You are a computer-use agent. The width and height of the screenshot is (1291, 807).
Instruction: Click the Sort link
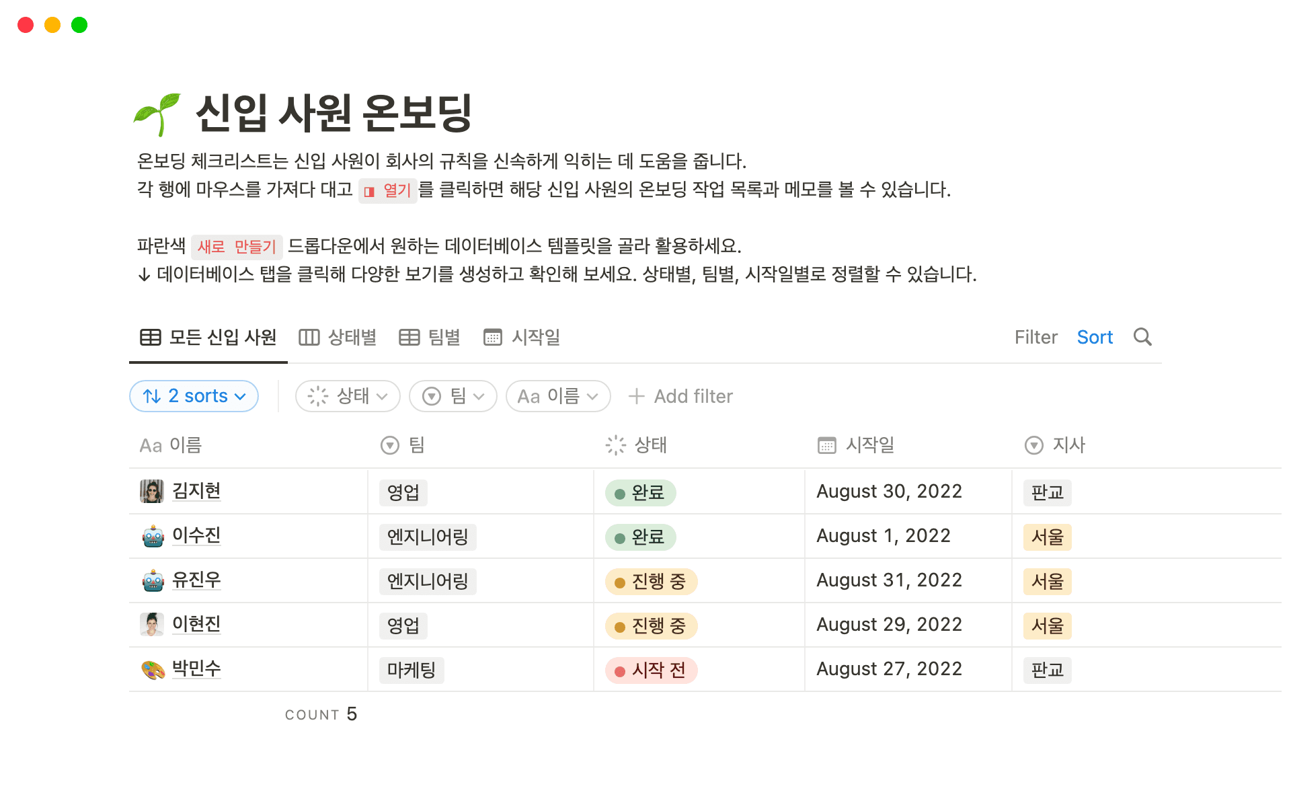1095,337
